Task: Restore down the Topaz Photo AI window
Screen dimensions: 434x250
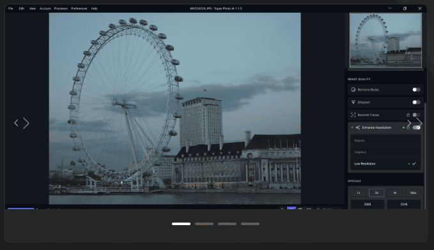Action: (405, 8)
